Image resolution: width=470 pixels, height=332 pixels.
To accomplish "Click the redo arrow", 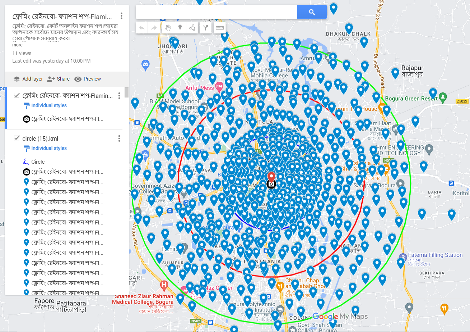I will (154, 27).
